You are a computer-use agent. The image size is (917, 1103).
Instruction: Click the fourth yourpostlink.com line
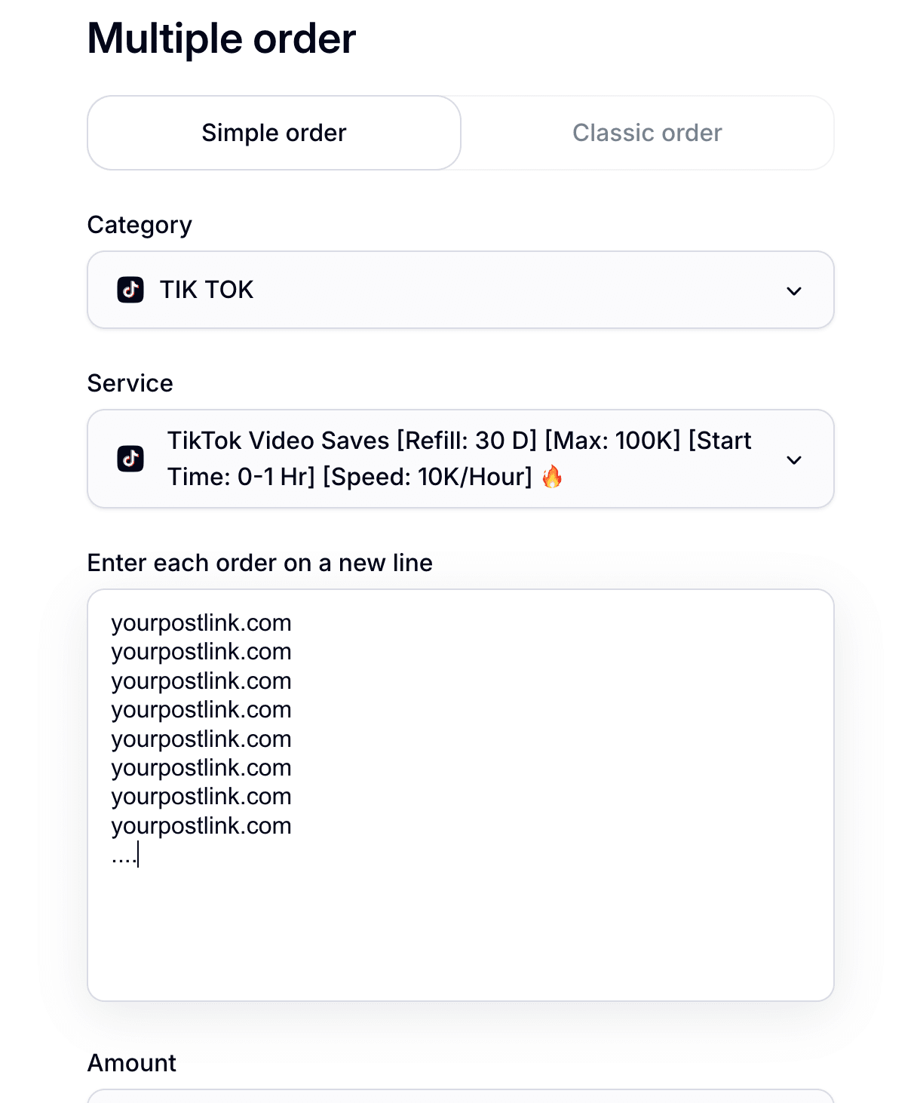201,710
